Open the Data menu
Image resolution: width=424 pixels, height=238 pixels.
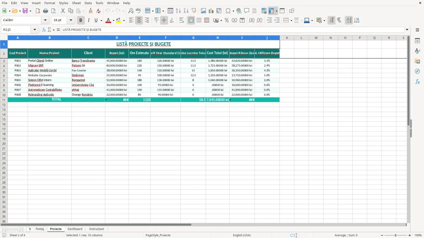(88, 3)
